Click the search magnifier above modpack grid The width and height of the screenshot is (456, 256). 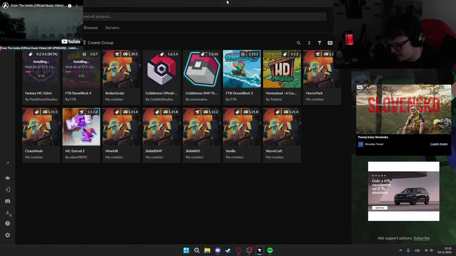pyautogui.click(x=299, y=43)
